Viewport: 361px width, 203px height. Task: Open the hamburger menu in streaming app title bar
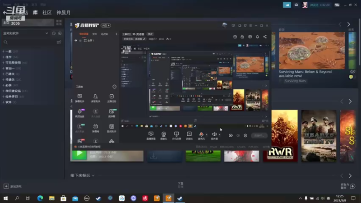(250, 26)
